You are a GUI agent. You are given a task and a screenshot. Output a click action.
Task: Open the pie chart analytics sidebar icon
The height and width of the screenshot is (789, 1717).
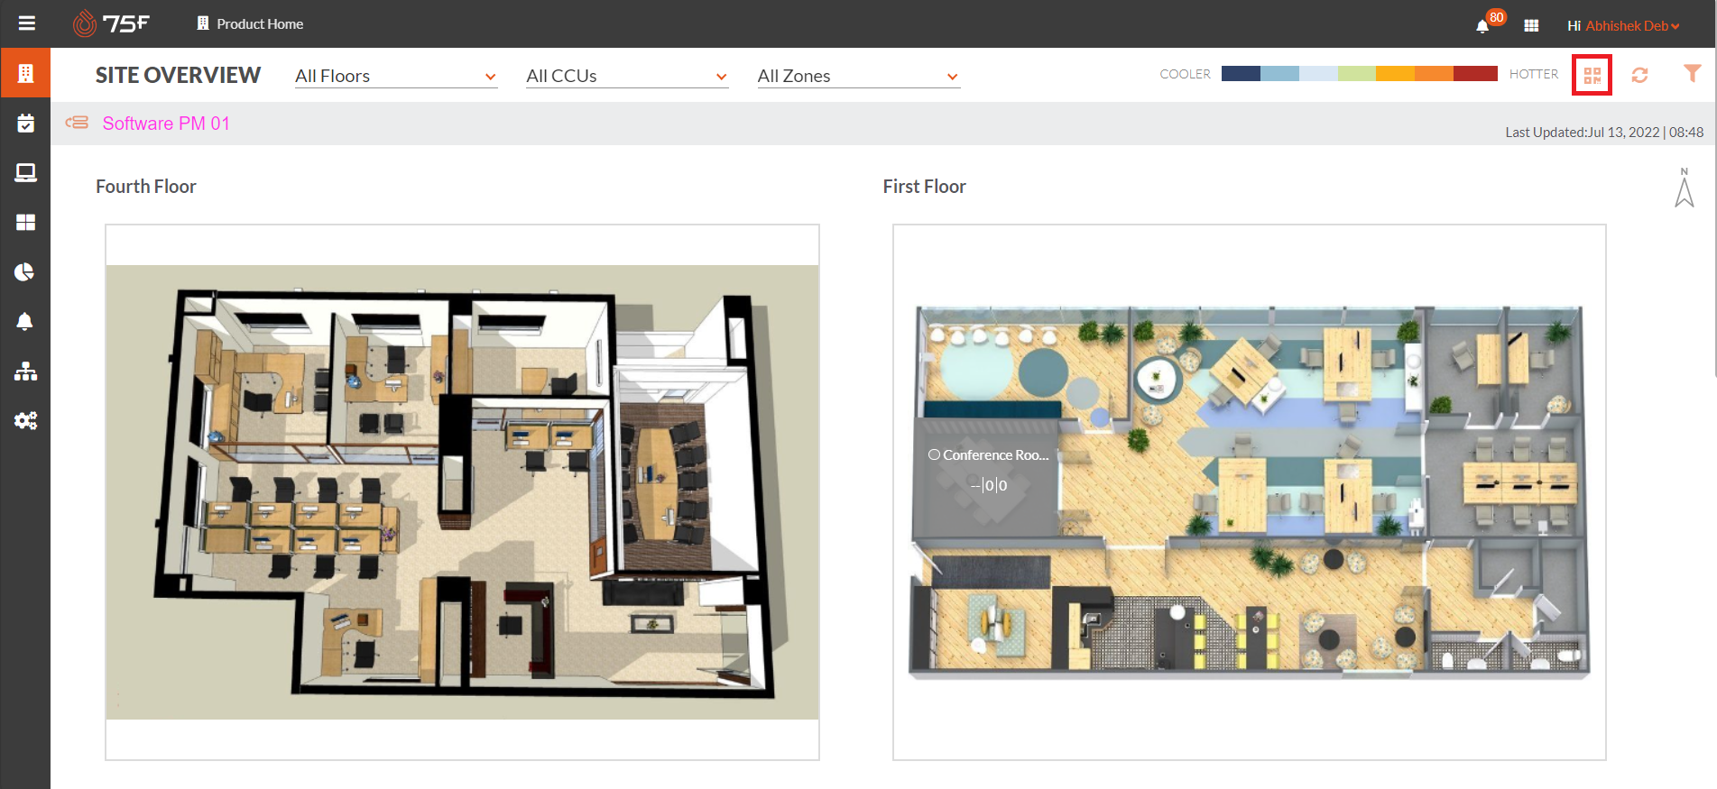pyautogui.click(x=25, y=271)
